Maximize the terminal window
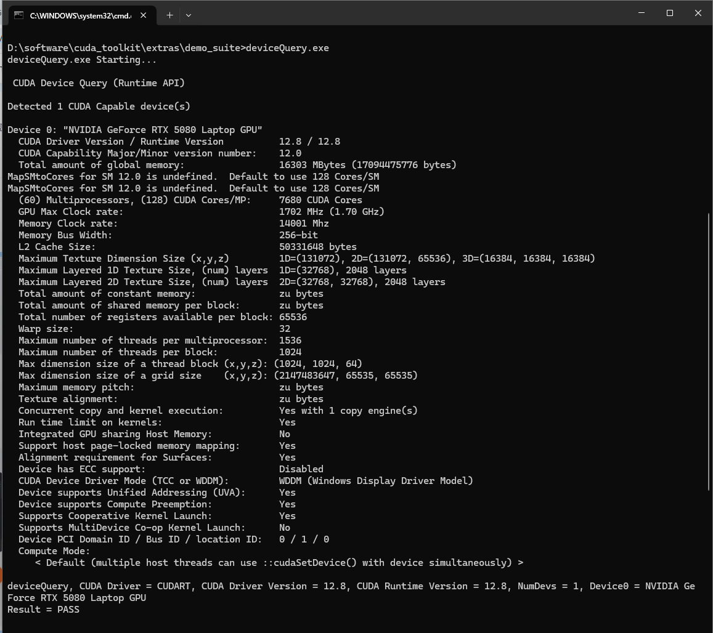Screen dimensions: 713x633 [x=669, y=13]
